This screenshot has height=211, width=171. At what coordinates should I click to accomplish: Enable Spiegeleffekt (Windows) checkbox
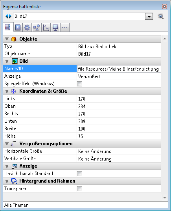[79, 84]
